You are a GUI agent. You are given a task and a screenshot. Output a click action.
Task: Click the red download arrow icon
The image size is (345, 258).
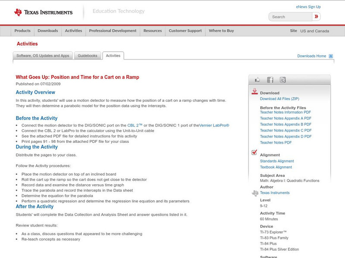click(x=254, y=91)
